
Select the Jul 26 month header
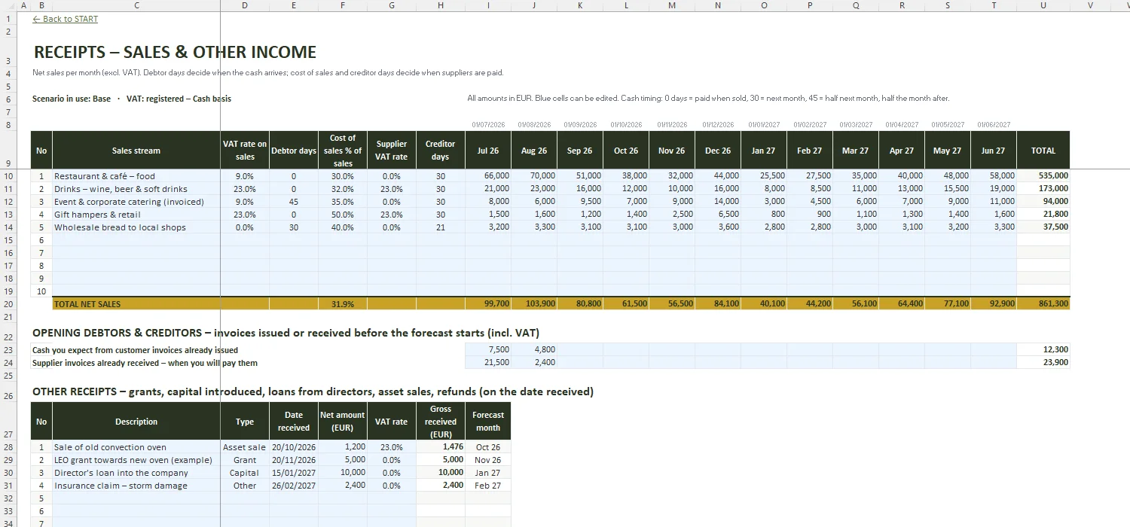(x=488, y=151)
